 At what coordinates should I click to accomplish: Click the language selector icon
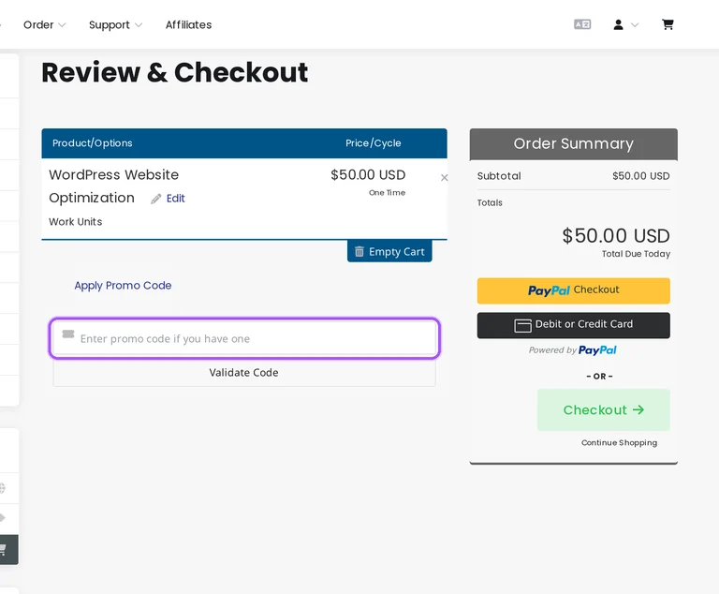pyautogui.click(x=582, y=24)
